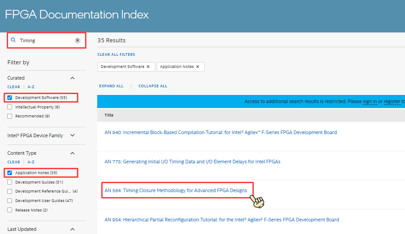
Task: Click A-Z sort under Curated section
Action: point(31,87)
